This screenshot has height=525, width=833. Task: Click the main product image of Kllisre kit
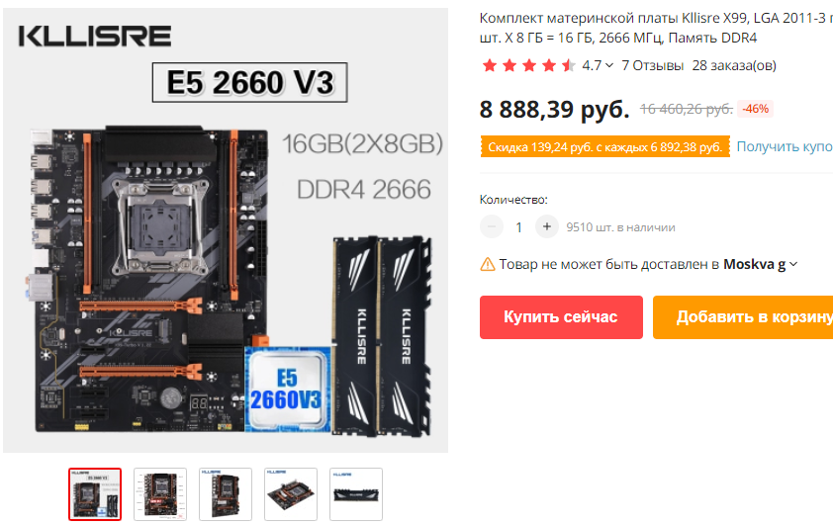point(226,229)
